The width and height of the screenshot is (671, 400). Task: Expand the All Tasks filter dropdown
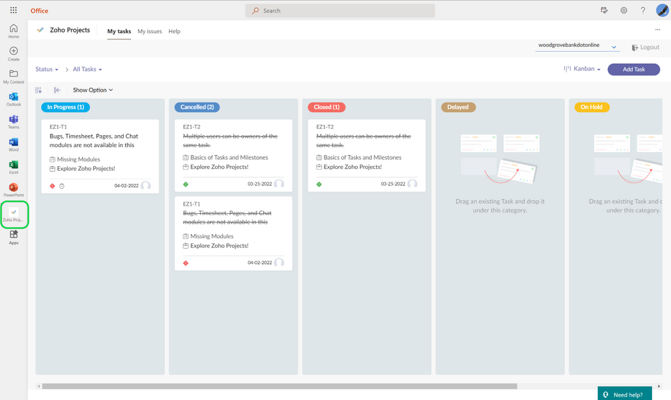pyautogui.click(x=87, y=69)
